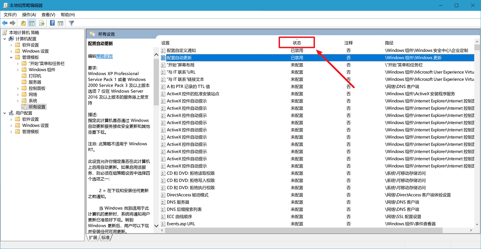Sort by the 状态 column header
The height and width of the screenshot is (249, 481).
click(x=297, y=43)
